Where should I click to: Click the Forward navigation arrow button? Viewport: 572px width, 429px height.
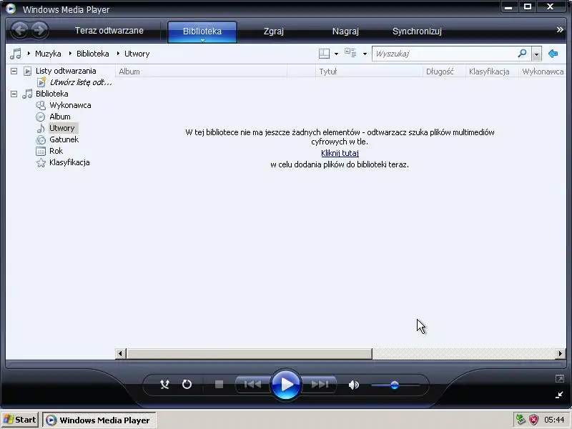40,30
